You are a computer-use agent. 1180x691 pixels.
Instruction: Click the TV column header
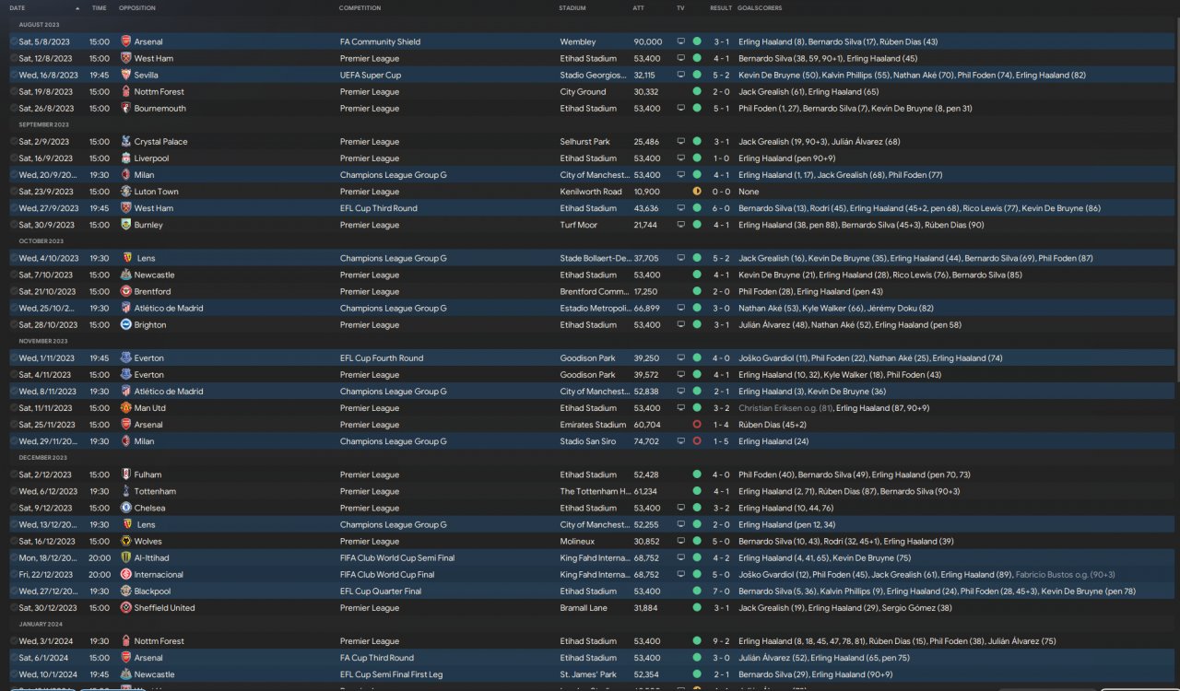(680, 7)
